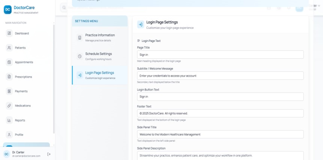
Task: Click the Appointments calendar icon
Action: tap(9, 62)
